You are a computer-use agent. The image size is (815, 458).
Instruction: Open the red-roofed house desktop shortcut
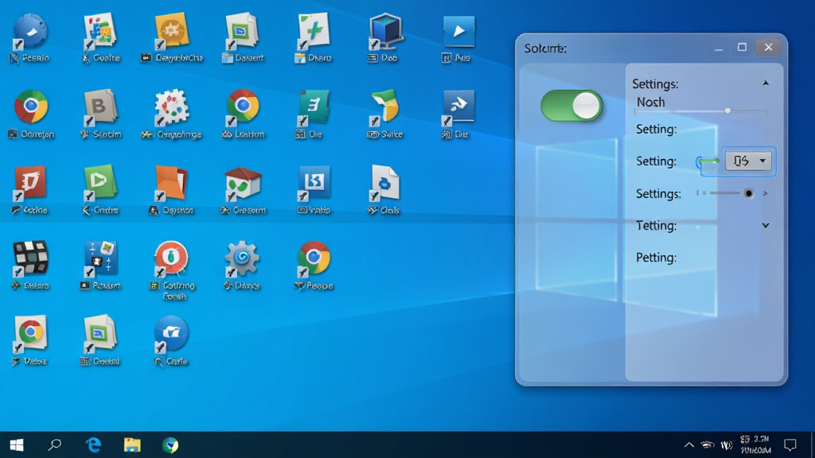coord(243,184)
